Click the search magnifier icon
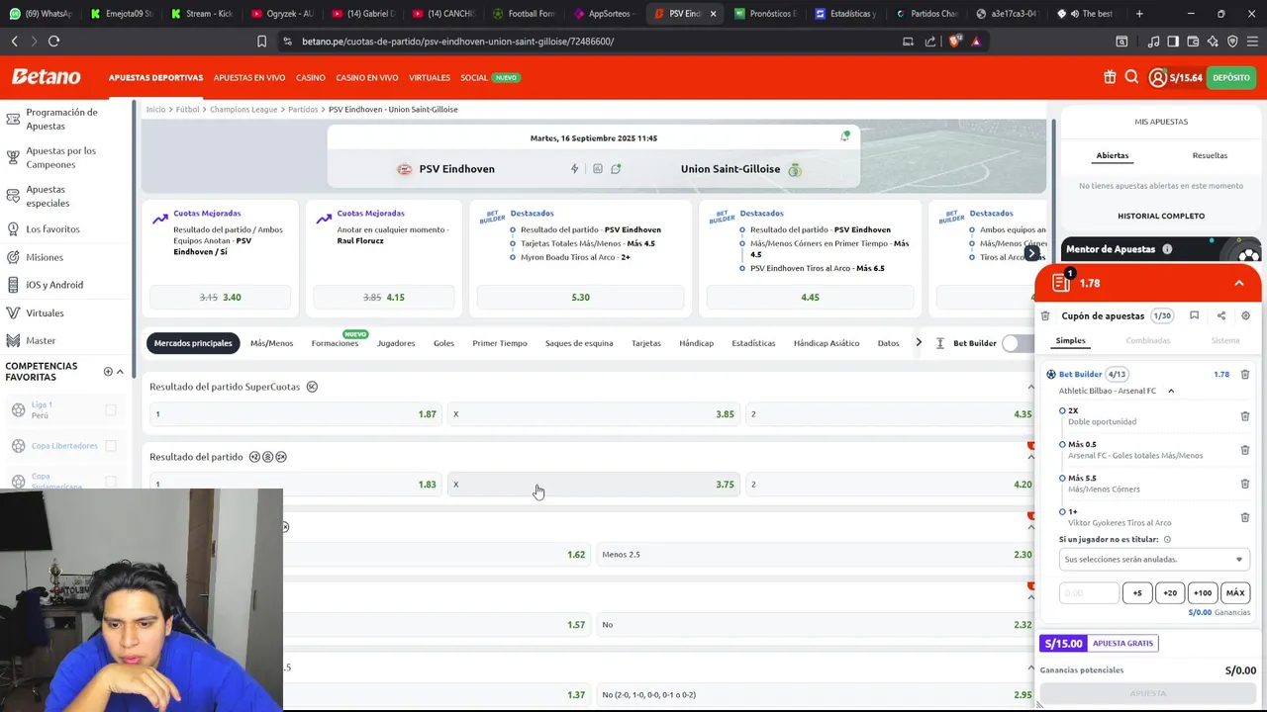This screenshot has width=1267, height=712. coord(1131,77)
